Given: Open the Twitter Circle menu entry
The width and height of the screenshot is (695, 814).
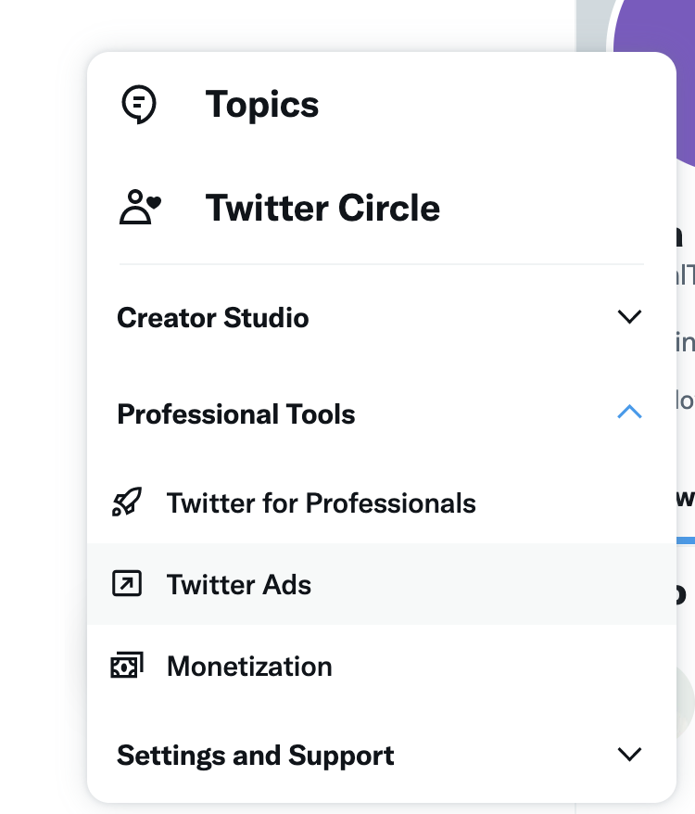Looking at the screenshot, I should coord(382,208).
